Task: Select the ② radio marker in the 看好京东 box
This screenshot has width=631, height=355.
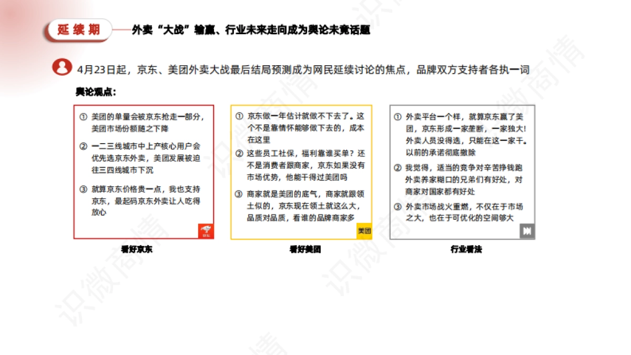Action: pos(82,147)
